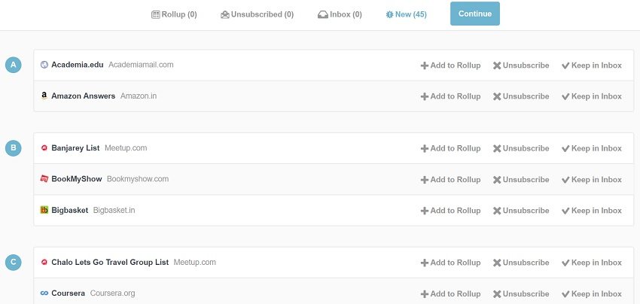
Task: Keep Banjarey List in Inbox
Action: [592, 148]
